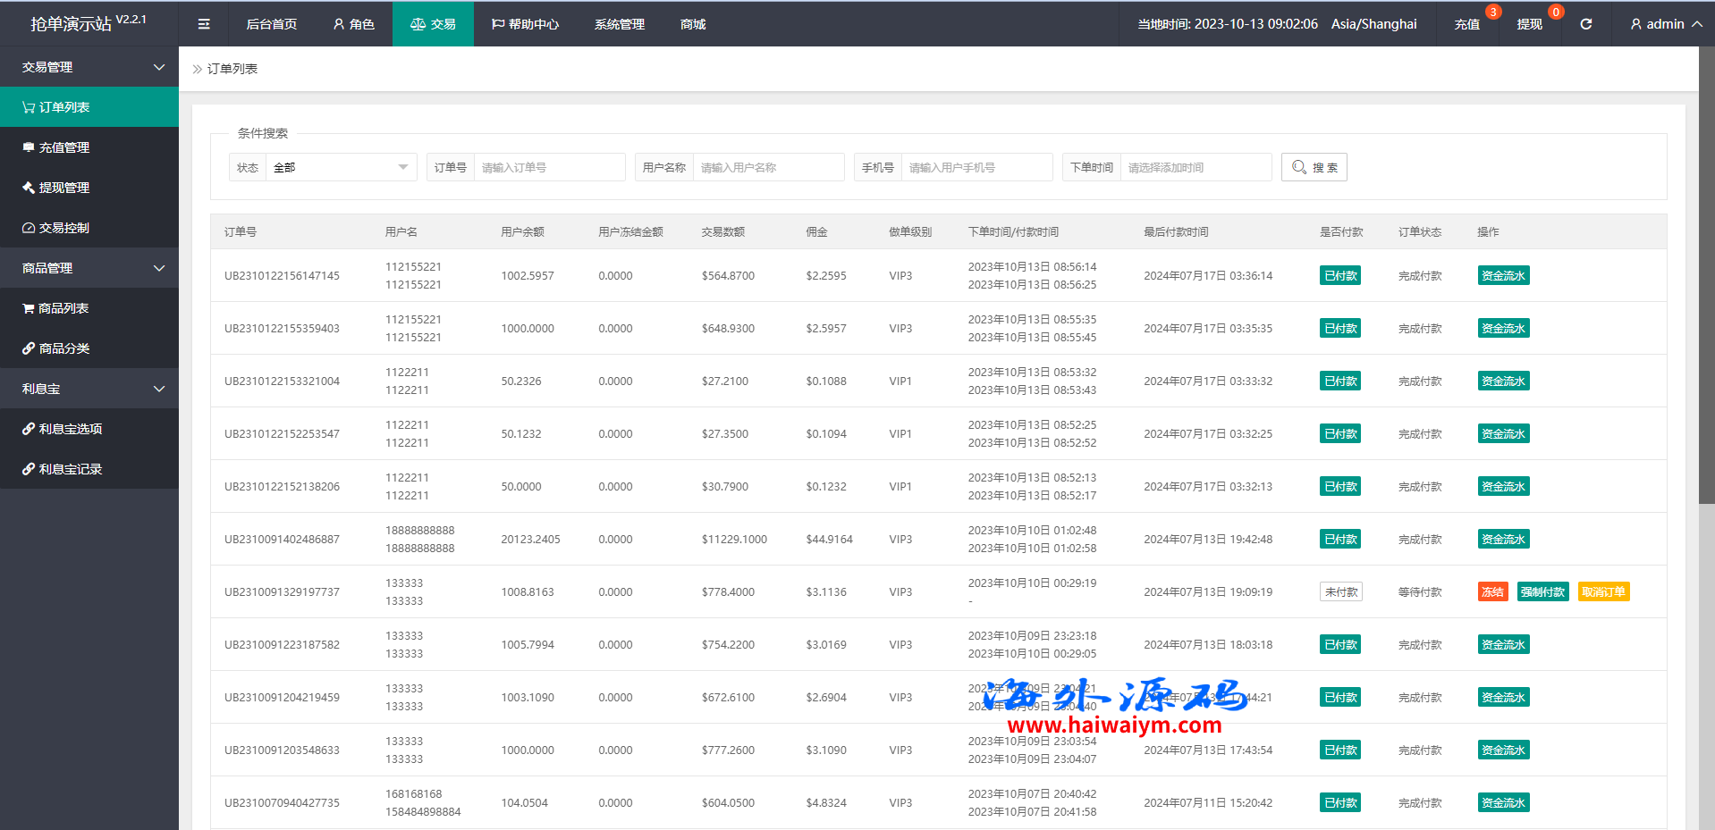Open the 状态 filter dropdown
Viewport: 1715px width, 830px height.
[x=340, y=167]
